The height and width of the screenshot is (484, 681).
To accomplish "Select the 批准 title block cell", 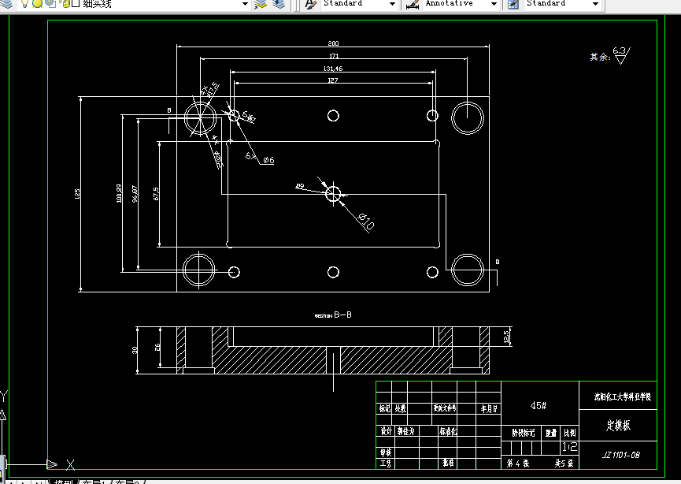I will (x=448, y=463).
